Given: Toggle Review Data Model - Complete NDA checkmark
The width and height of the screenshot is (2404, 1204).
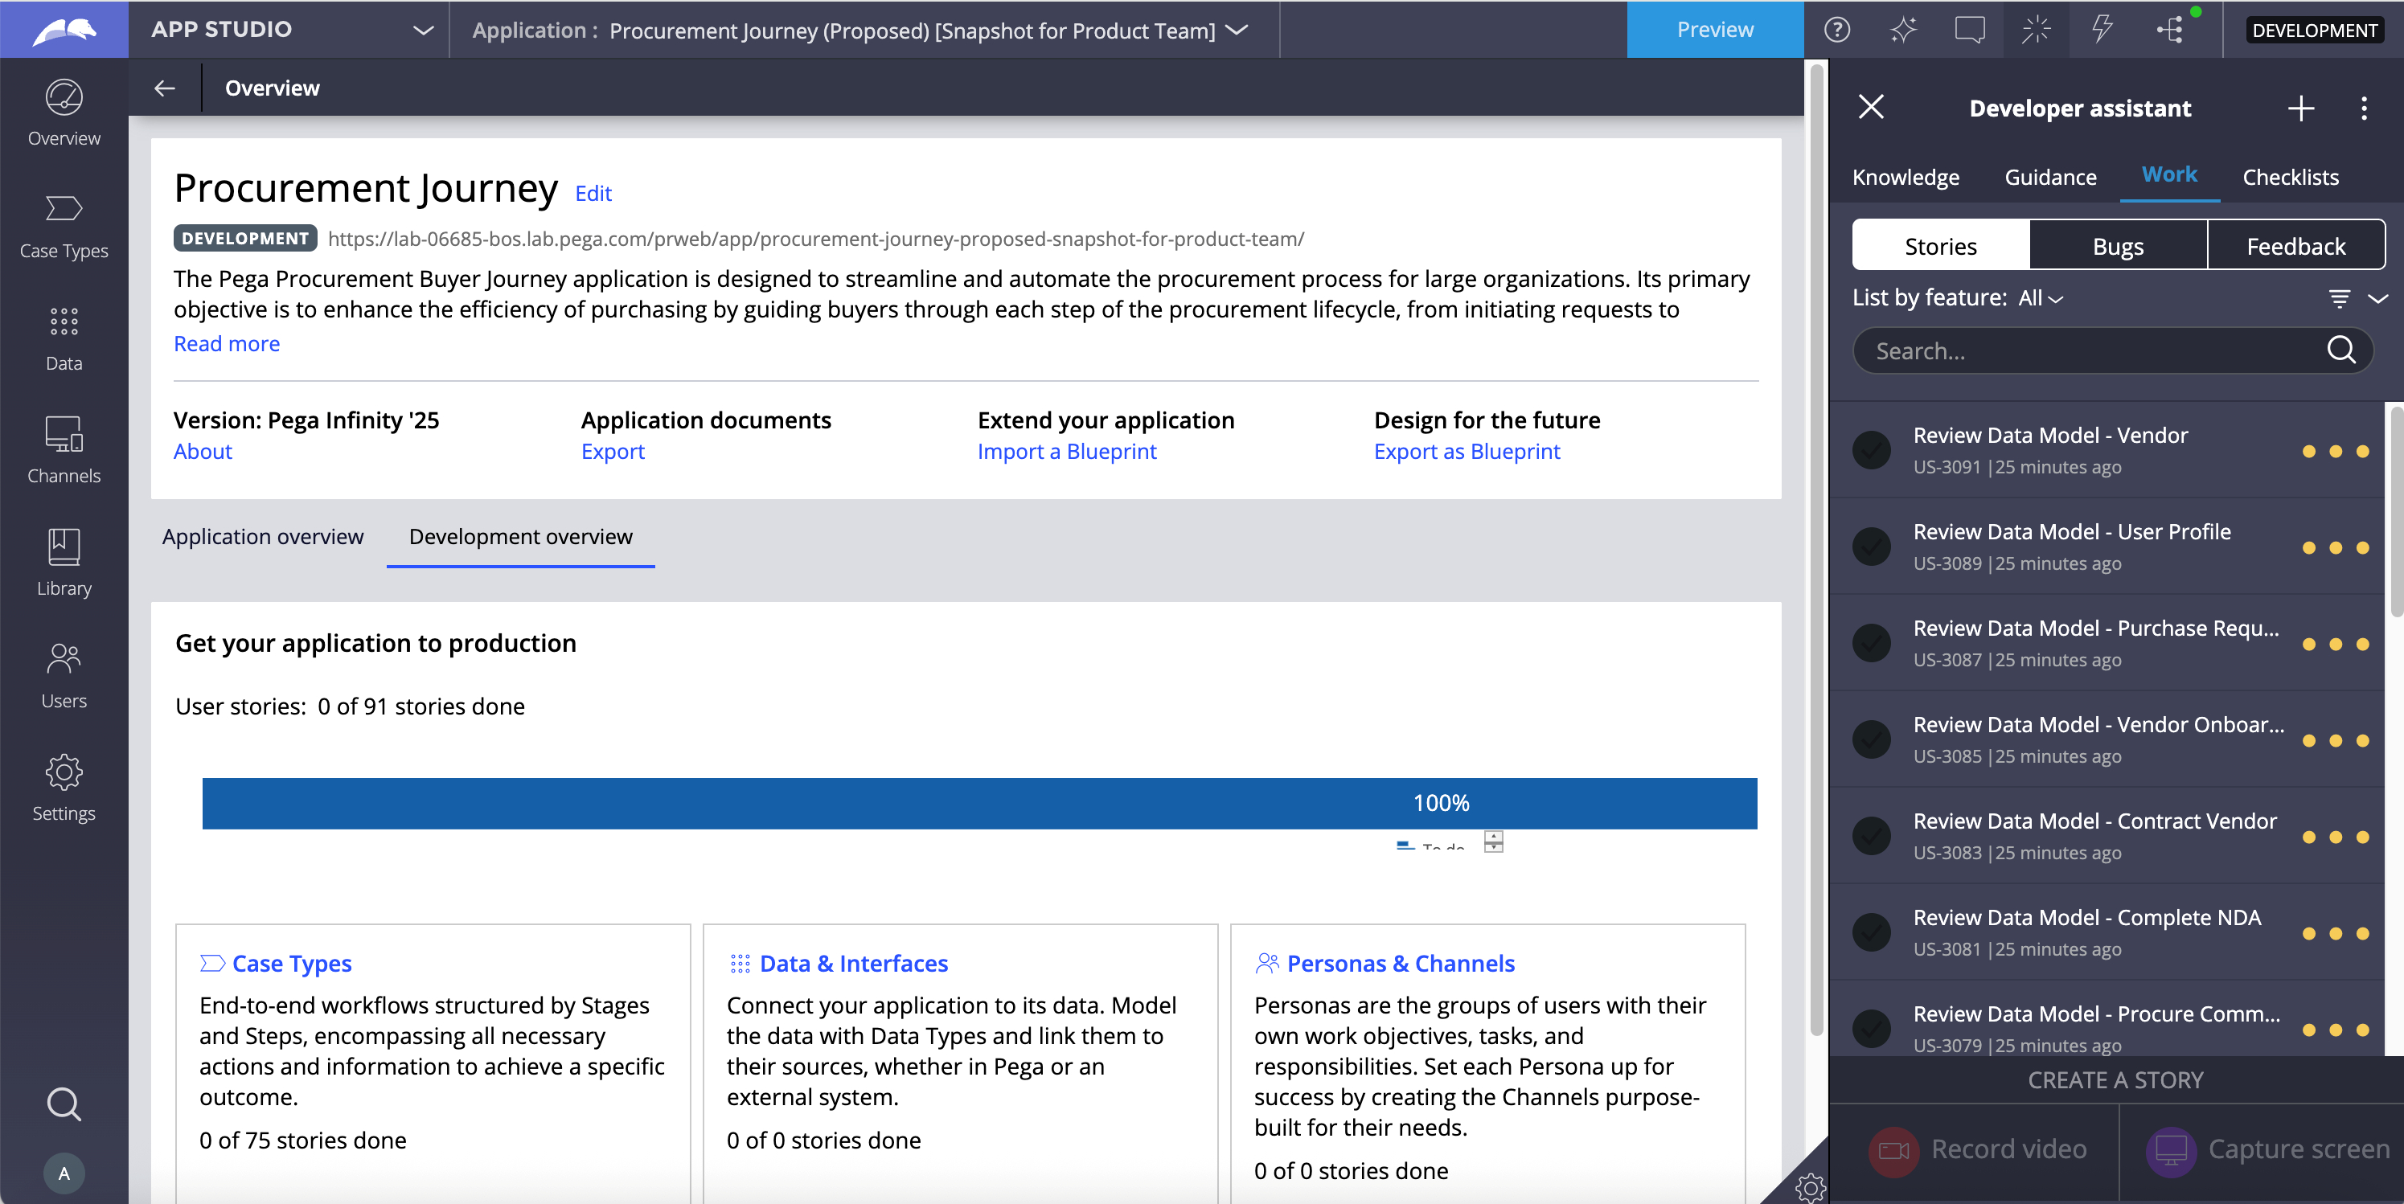Looking at the screenshot, I should pos(1871,932).
